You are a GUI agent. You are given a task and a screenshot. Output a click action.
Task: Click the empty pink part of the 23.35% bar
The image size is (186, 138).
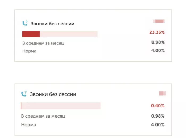tap(68, 34)
